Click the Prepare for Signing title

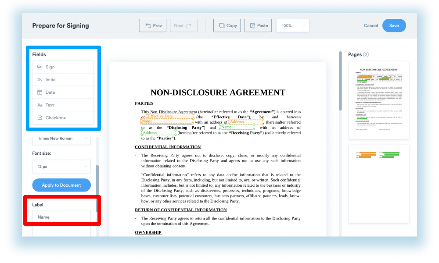coord(61,26)
